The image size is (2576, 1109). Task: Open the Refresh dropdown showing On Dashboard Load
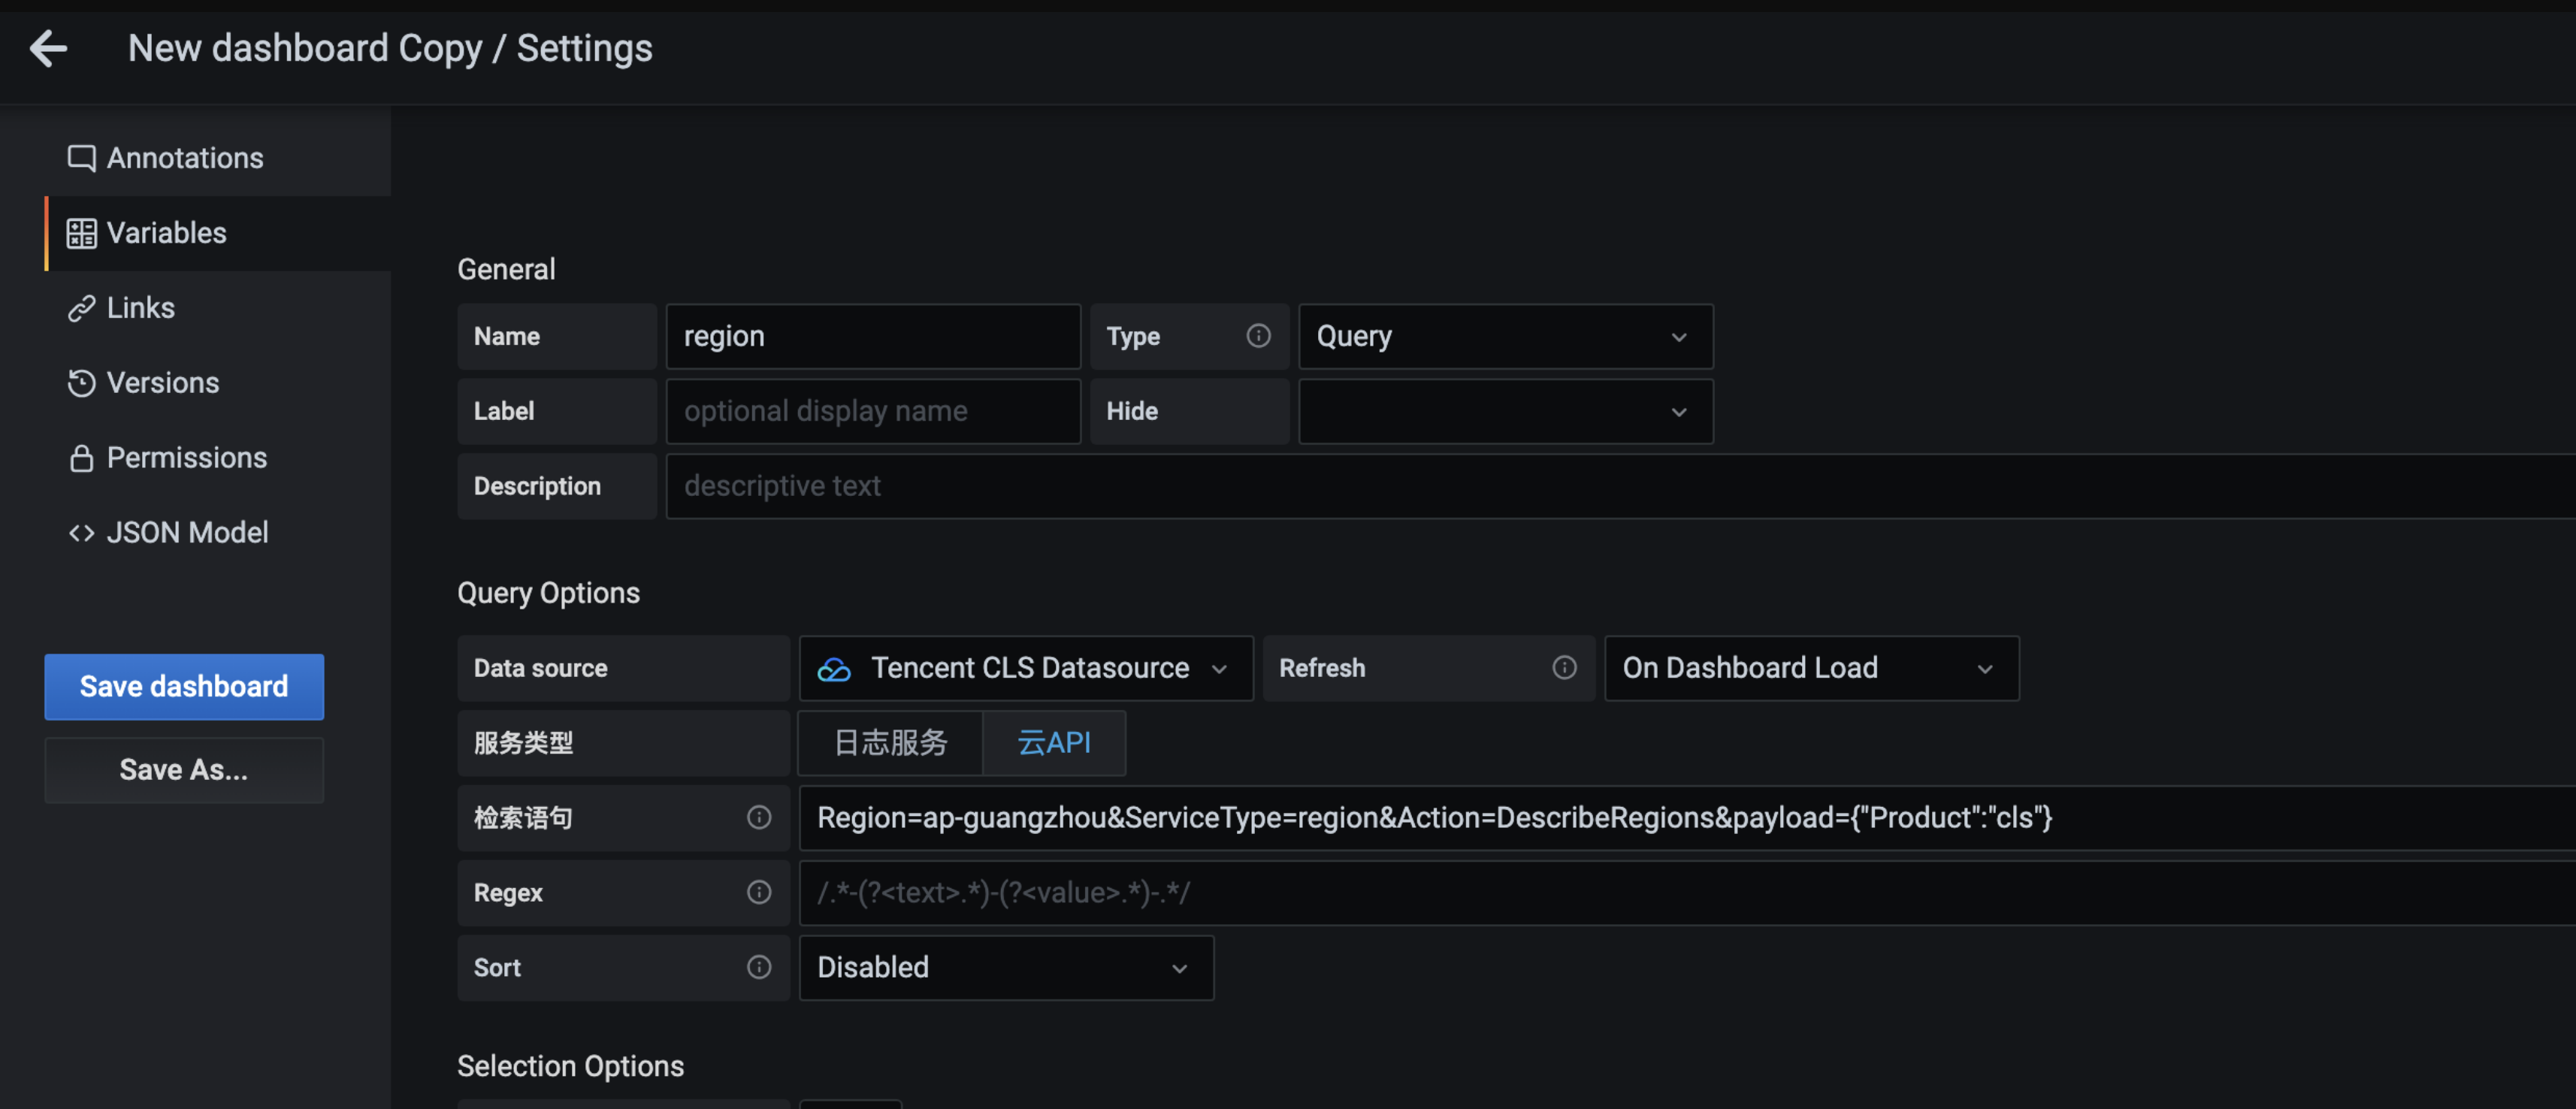1811,668
